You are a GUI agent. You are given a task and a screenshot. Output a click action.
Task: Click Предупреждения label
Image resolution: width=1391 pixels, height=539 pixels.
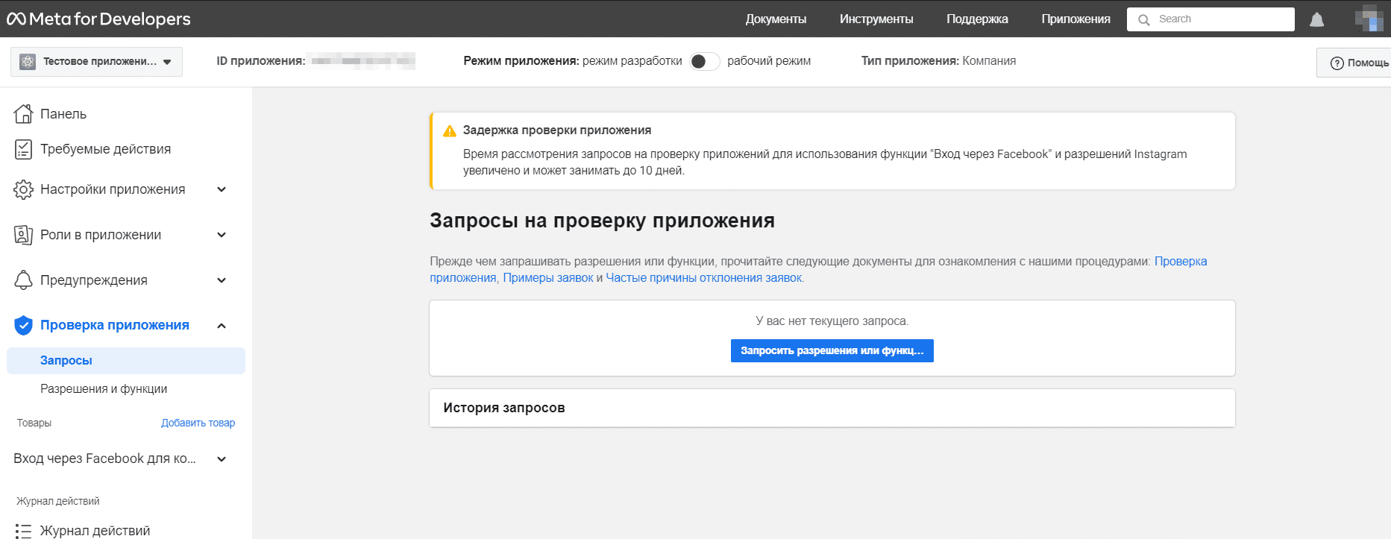point(94,280)
